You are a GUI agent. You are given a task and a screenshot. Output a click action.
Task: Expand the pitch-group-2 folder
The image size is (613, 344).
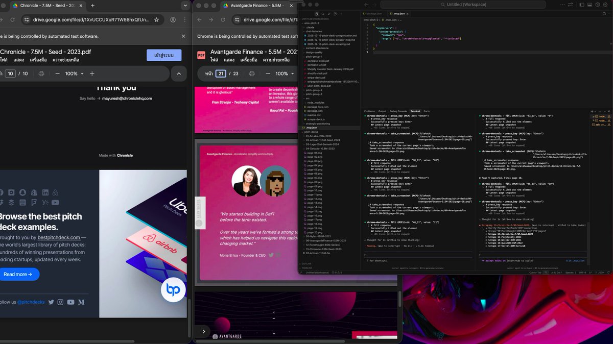click(x=329, y=90)
